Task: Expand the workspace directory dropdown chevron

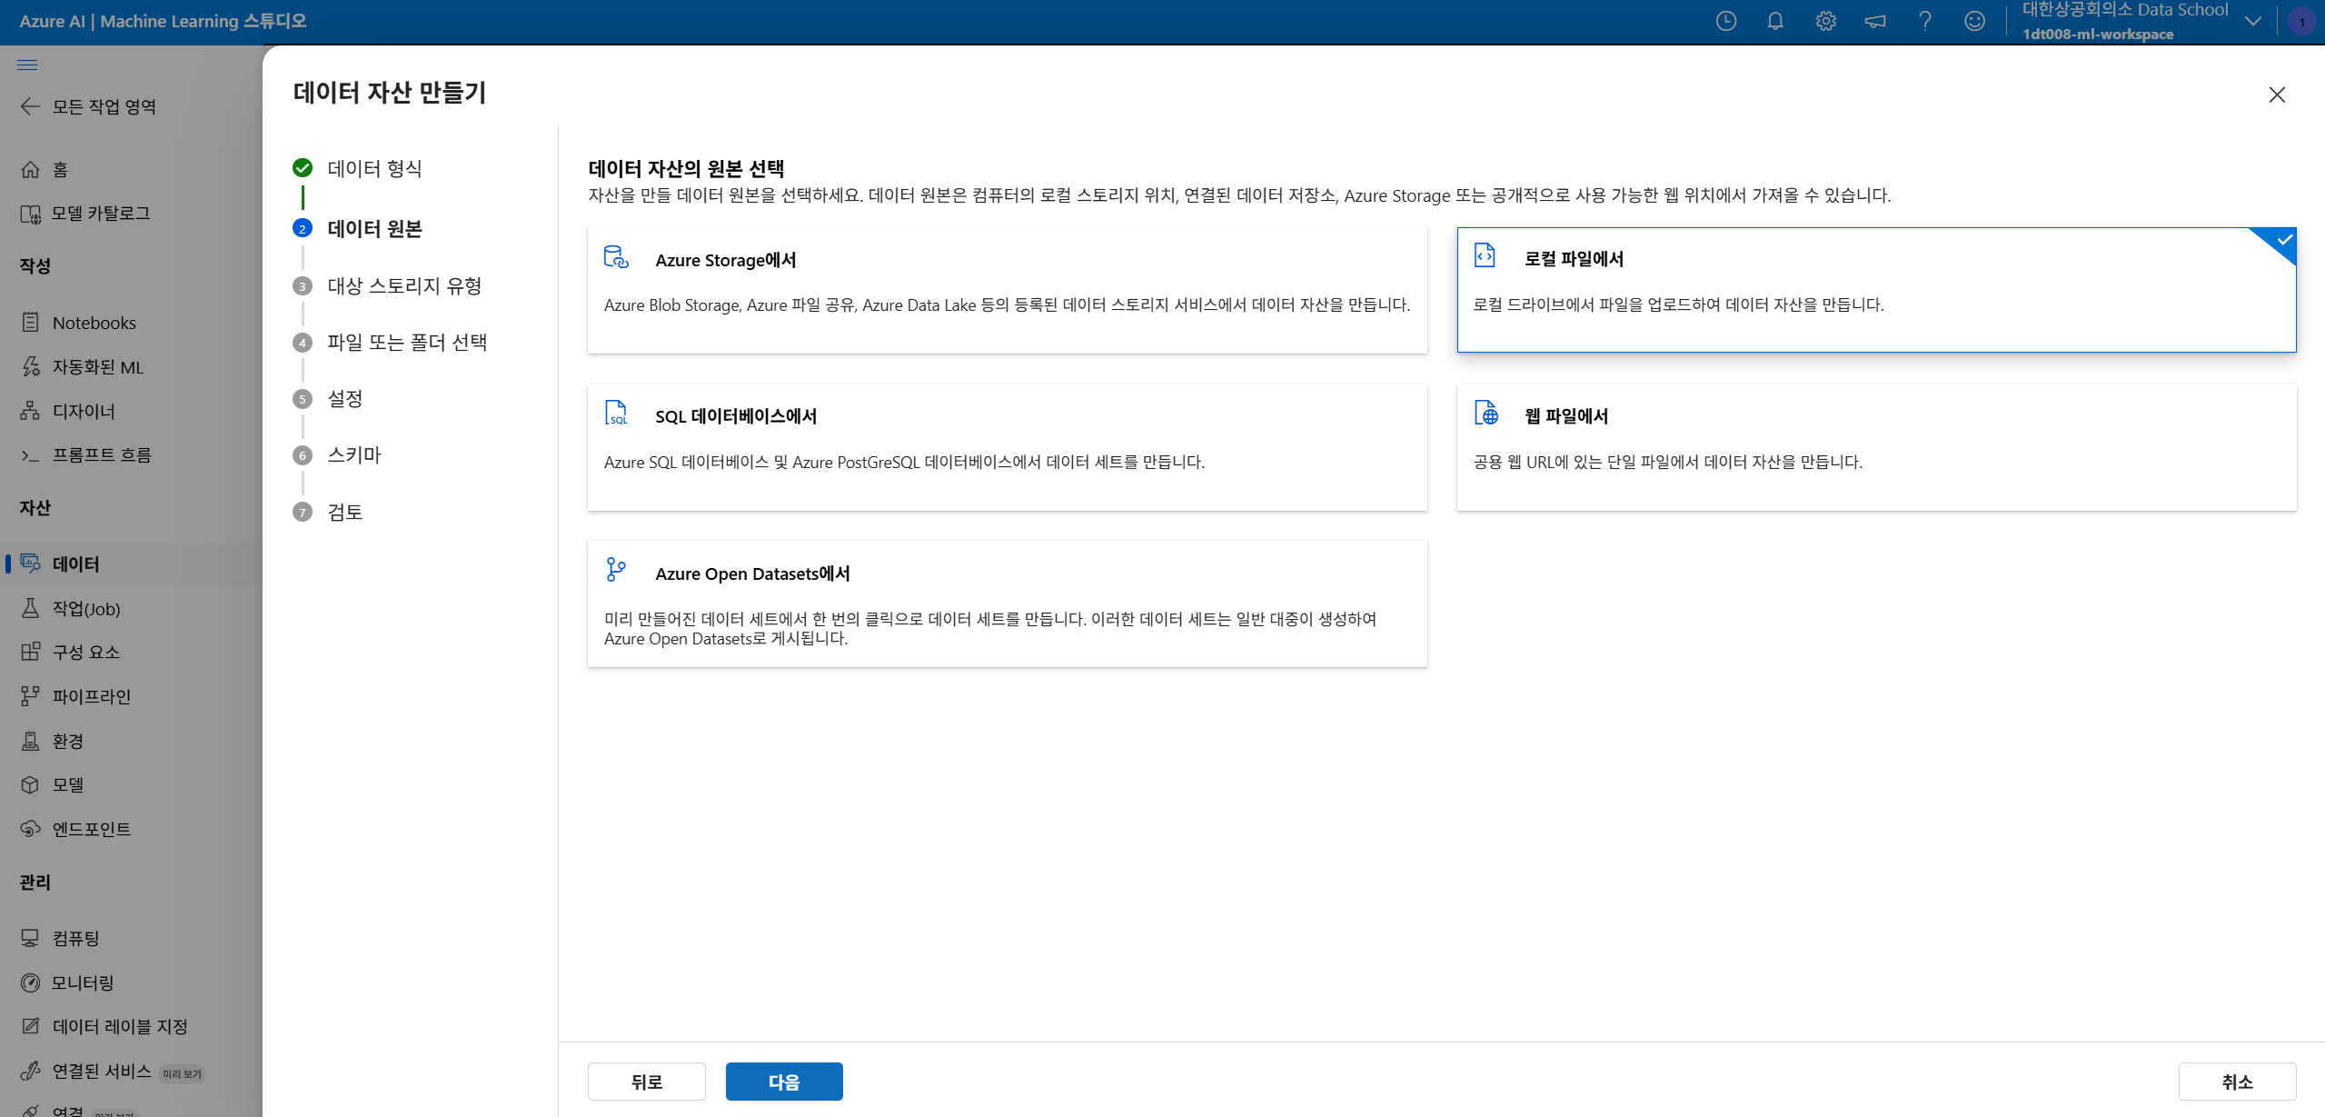Action: point(2253,21)
